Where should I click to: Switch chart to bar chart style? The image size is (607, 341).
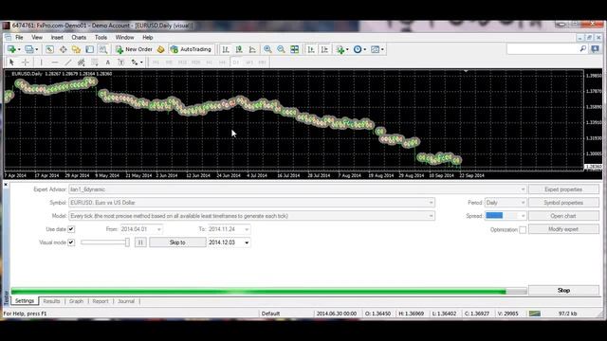(x=226, y=49)
